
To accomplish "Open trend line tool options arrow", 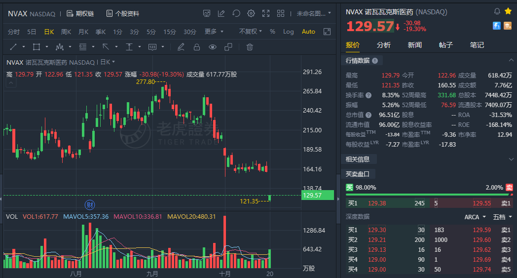I will [x=24, y=47].
